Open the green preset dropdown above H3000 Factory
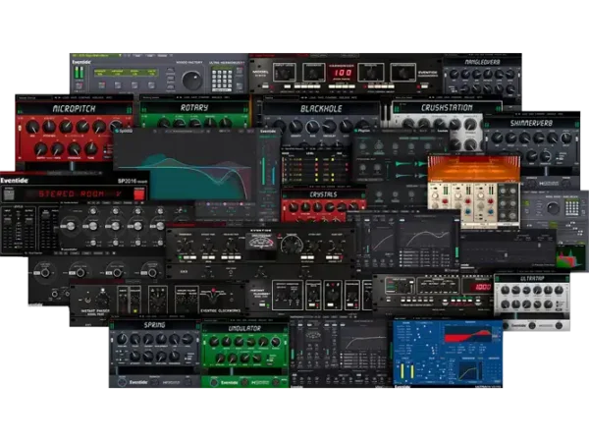Screen dimensions: 589x442 click(96, 56)
